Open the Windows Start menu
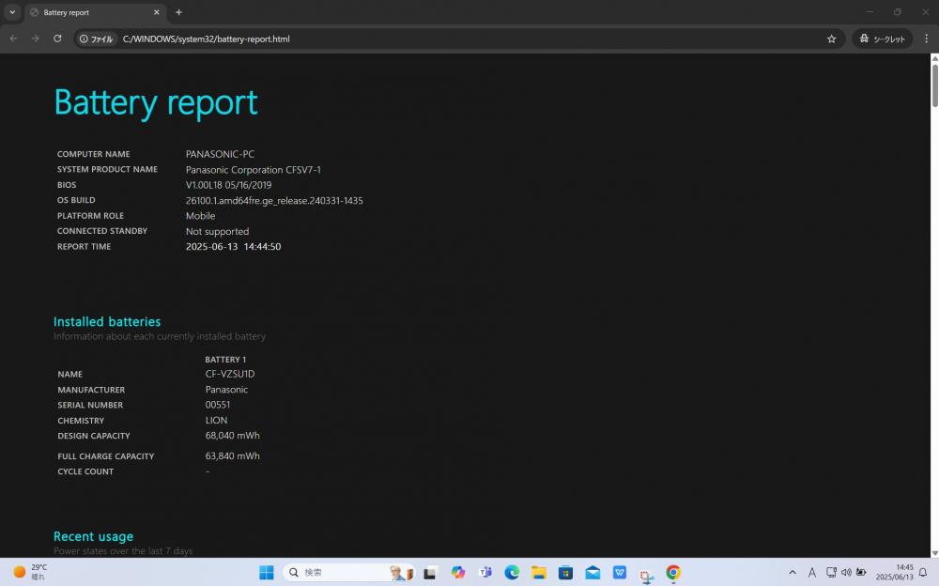This screenshot has height=586, width=939. (x=267, y=573)
